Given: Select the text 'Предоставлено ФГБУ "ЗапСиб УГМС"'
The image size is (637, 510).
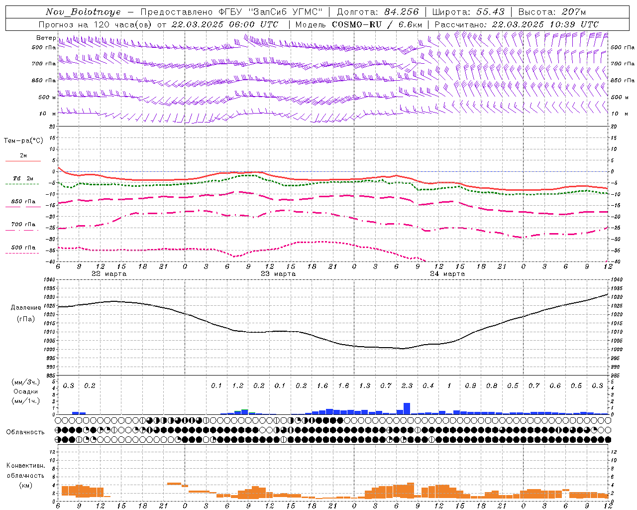Looking at the screenshot, I should coord(231,12).
